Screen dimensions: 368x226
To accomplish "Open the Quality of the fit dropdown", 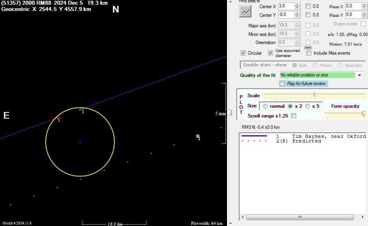I will coord(359,75).
